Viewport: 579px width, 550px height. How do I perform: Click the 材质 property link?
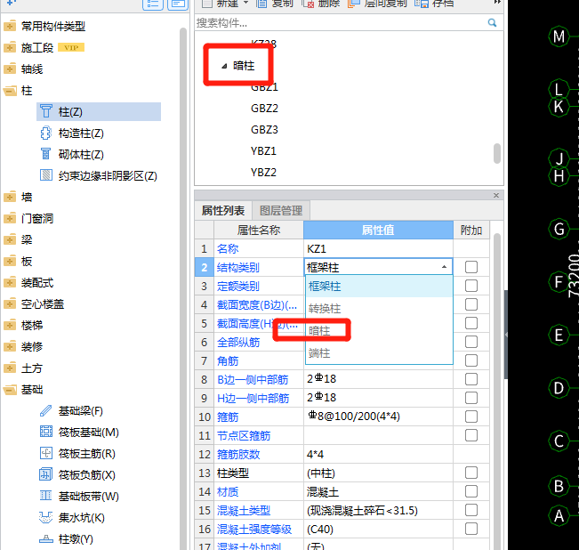point(228,492)
